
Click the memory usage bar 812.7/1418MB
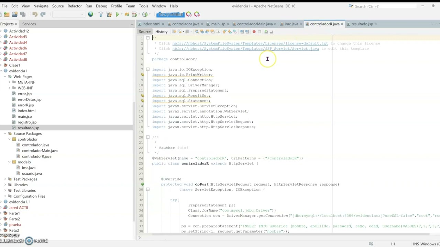pyautogui.click(x=170, y=14)
